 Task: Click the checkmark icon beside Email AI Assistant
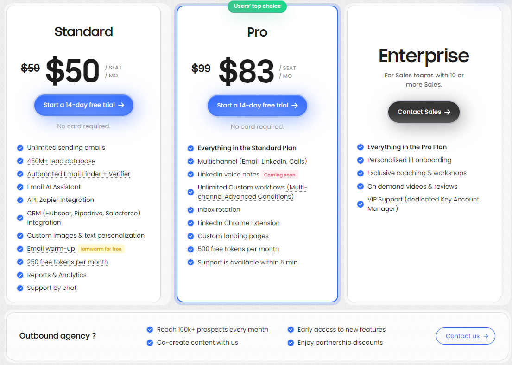tap(20, 187)
